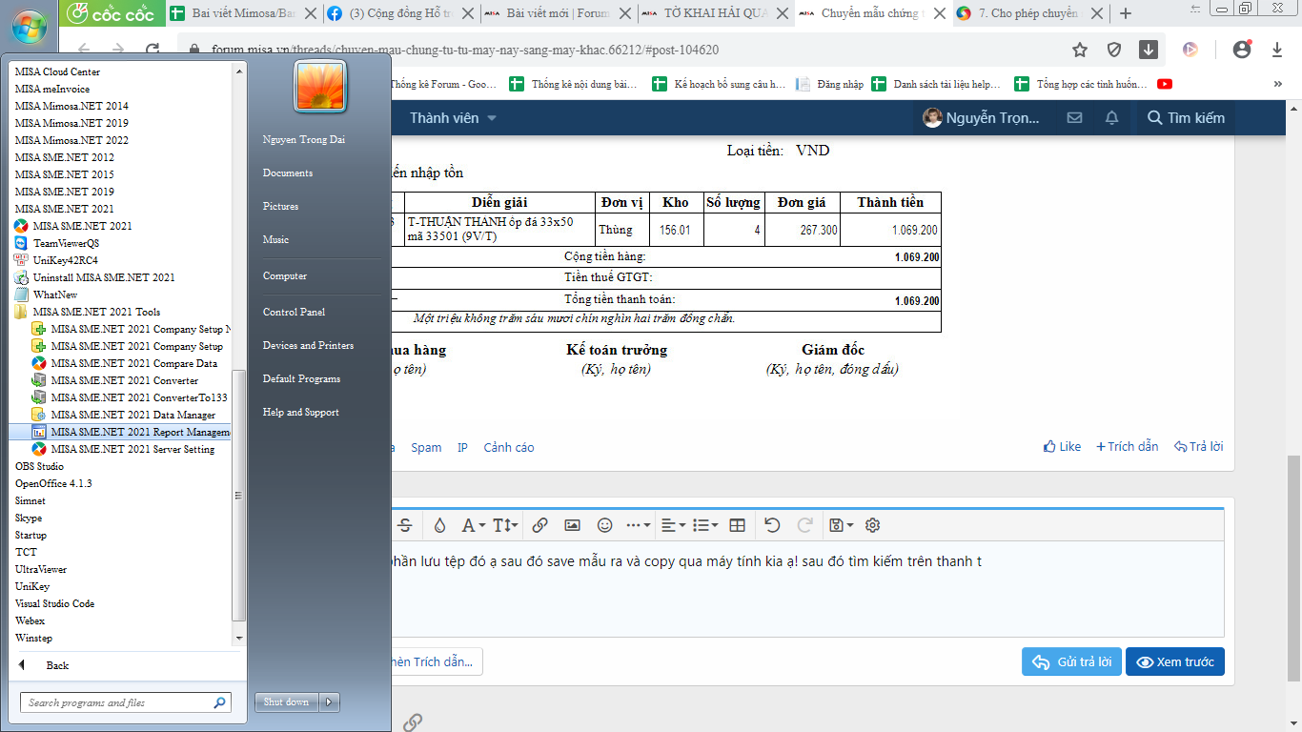Undo last edit in editor

pos(772,525)
